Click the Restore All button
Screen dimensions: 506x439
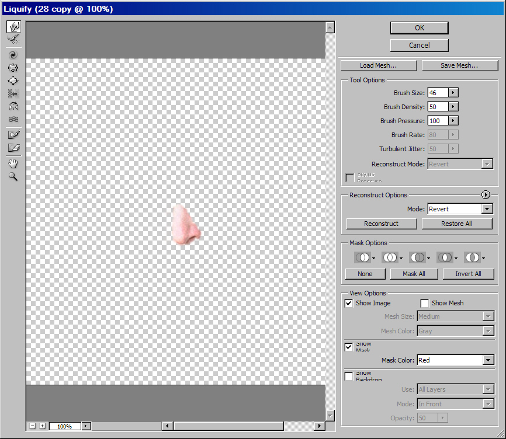pyautogui.click(x=457, y=224)
